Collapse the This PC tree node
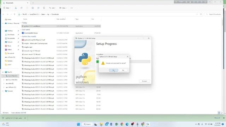The height and width of the screenshot is (127, 226). coord(3,72)
